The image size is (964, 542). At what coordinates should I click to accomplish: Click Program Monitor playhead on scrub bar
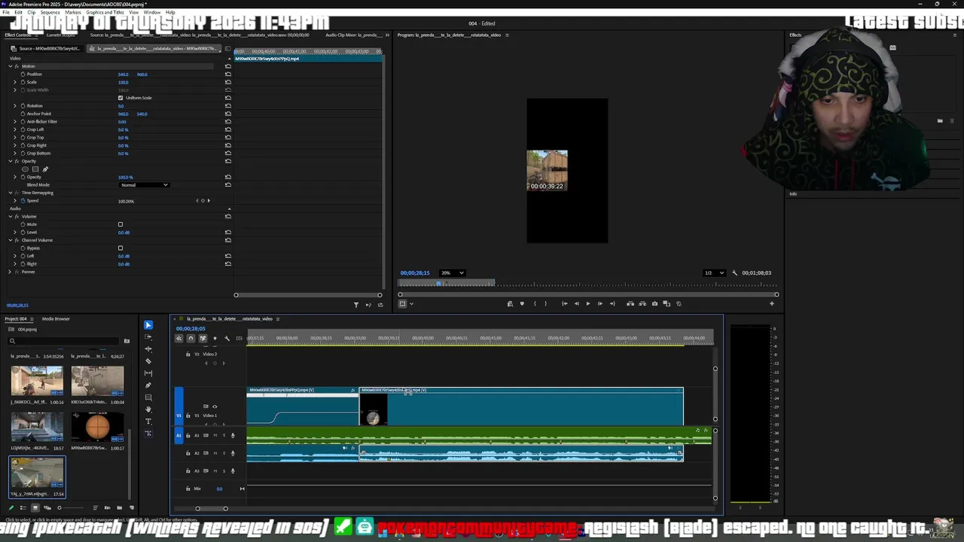440,283
